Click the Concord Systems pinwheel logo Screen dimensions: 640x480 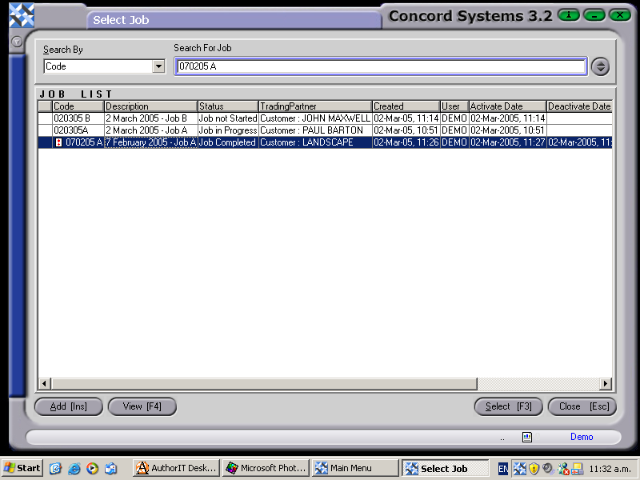click(x=20, y=14)
